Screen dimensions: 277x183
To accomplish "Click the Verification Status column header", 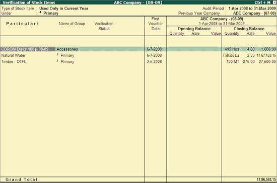I will coord(104,26).
